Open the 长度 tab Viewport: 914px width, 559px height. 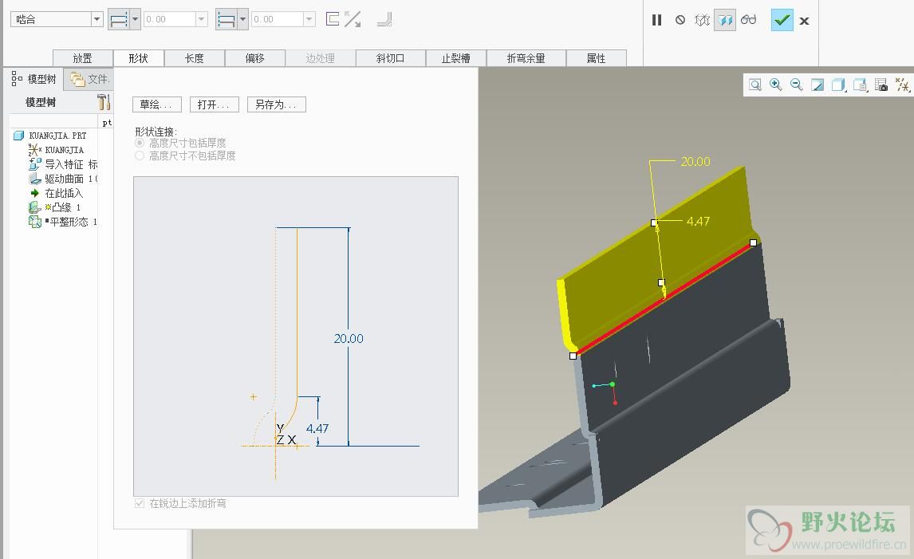tap(195, 58)
